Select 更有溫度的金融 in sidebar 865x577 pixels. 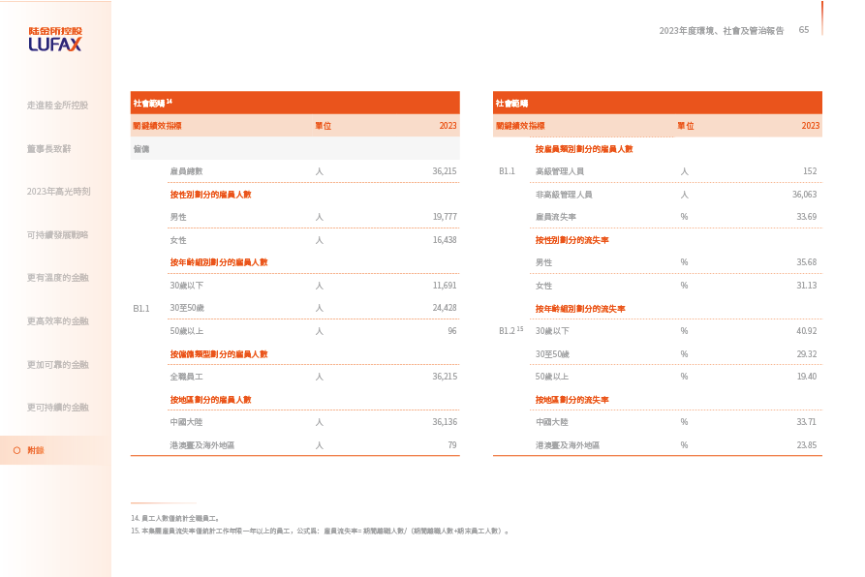(x=57, y=277)
